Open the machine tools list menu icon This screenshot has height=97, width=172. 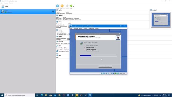click(53, 11)
